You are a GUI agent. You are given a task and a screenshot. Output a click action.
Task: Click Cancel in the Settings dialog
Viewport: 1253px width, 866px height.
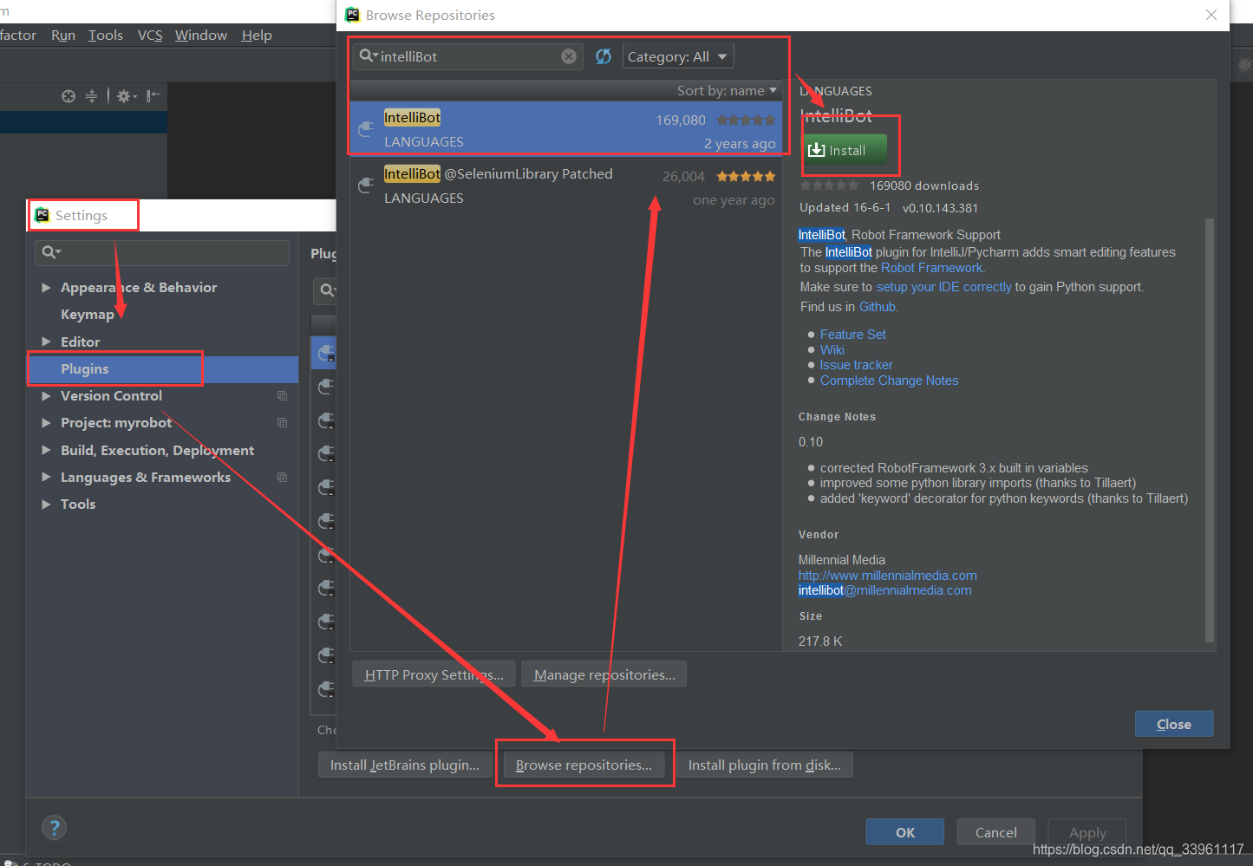pos(995,832)
